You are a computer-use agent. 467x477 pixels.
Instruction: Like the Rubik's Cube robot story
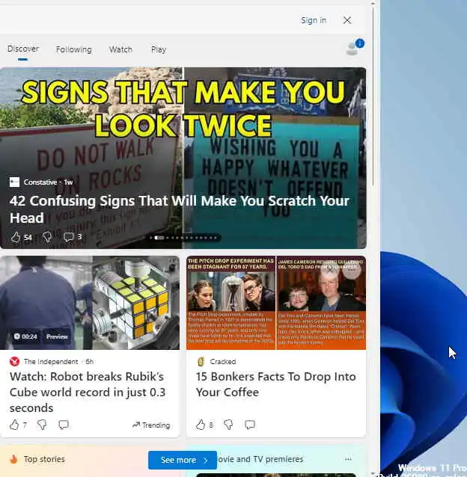(14, 425)
